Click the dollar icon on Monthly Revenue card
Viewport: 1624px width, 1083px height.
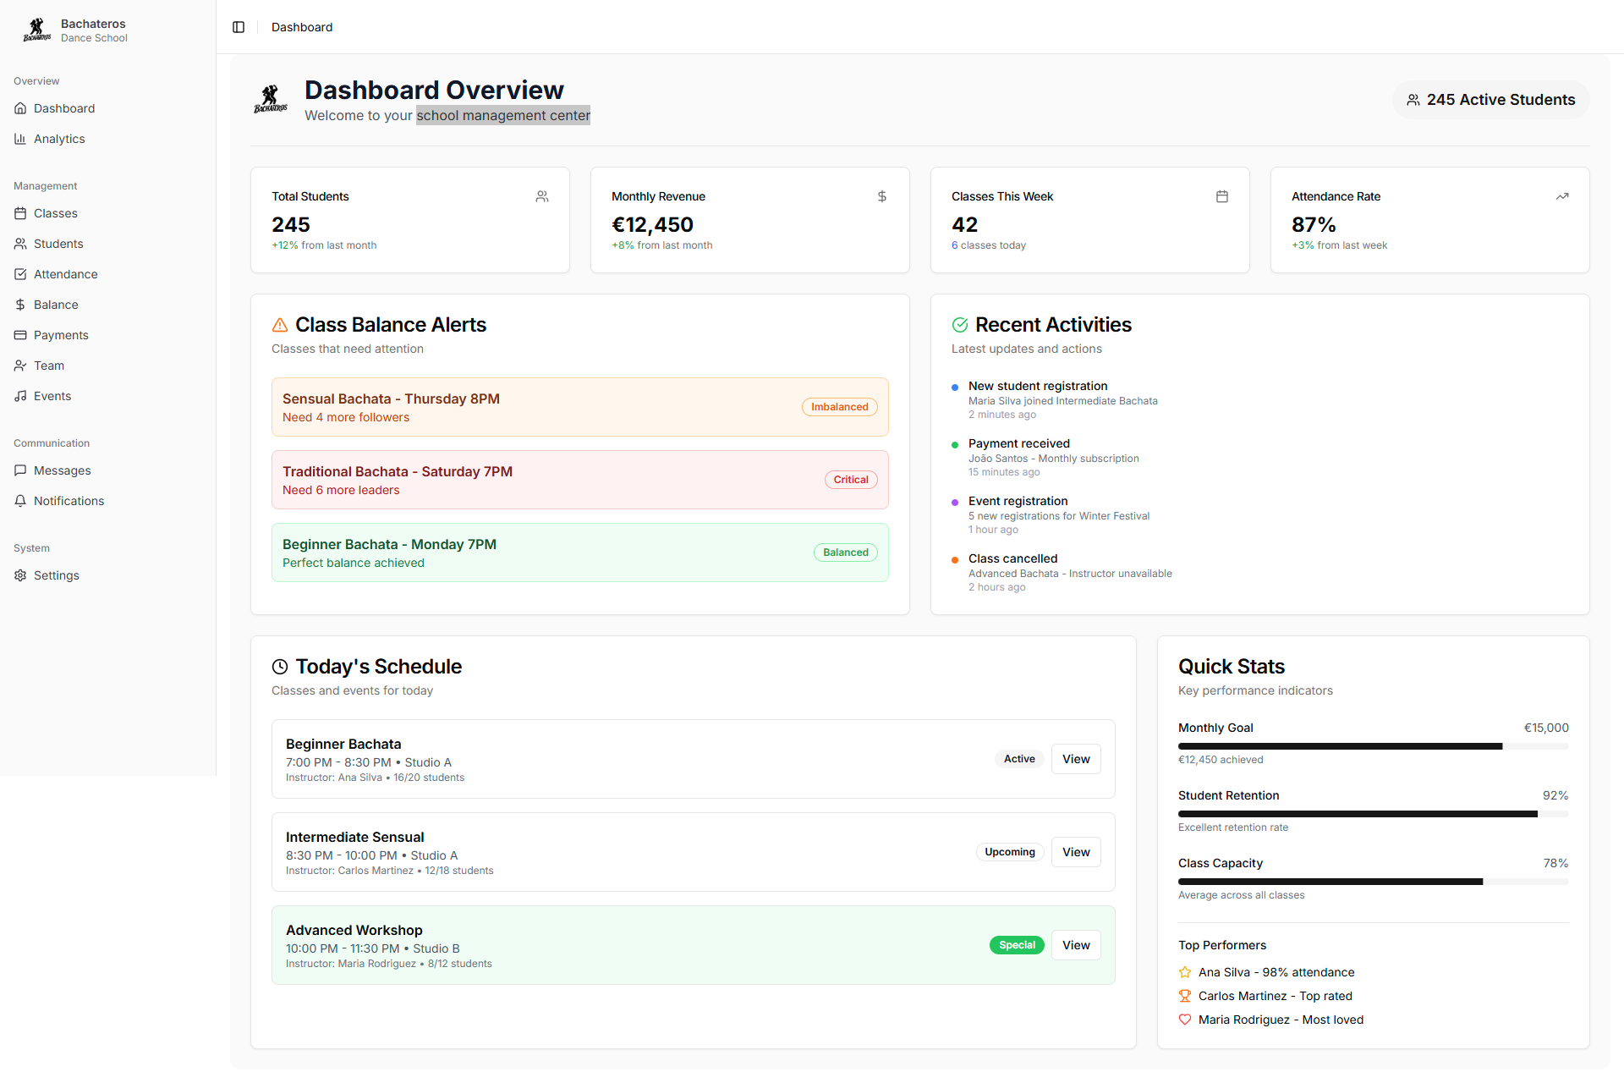click(x=882, y=196)
